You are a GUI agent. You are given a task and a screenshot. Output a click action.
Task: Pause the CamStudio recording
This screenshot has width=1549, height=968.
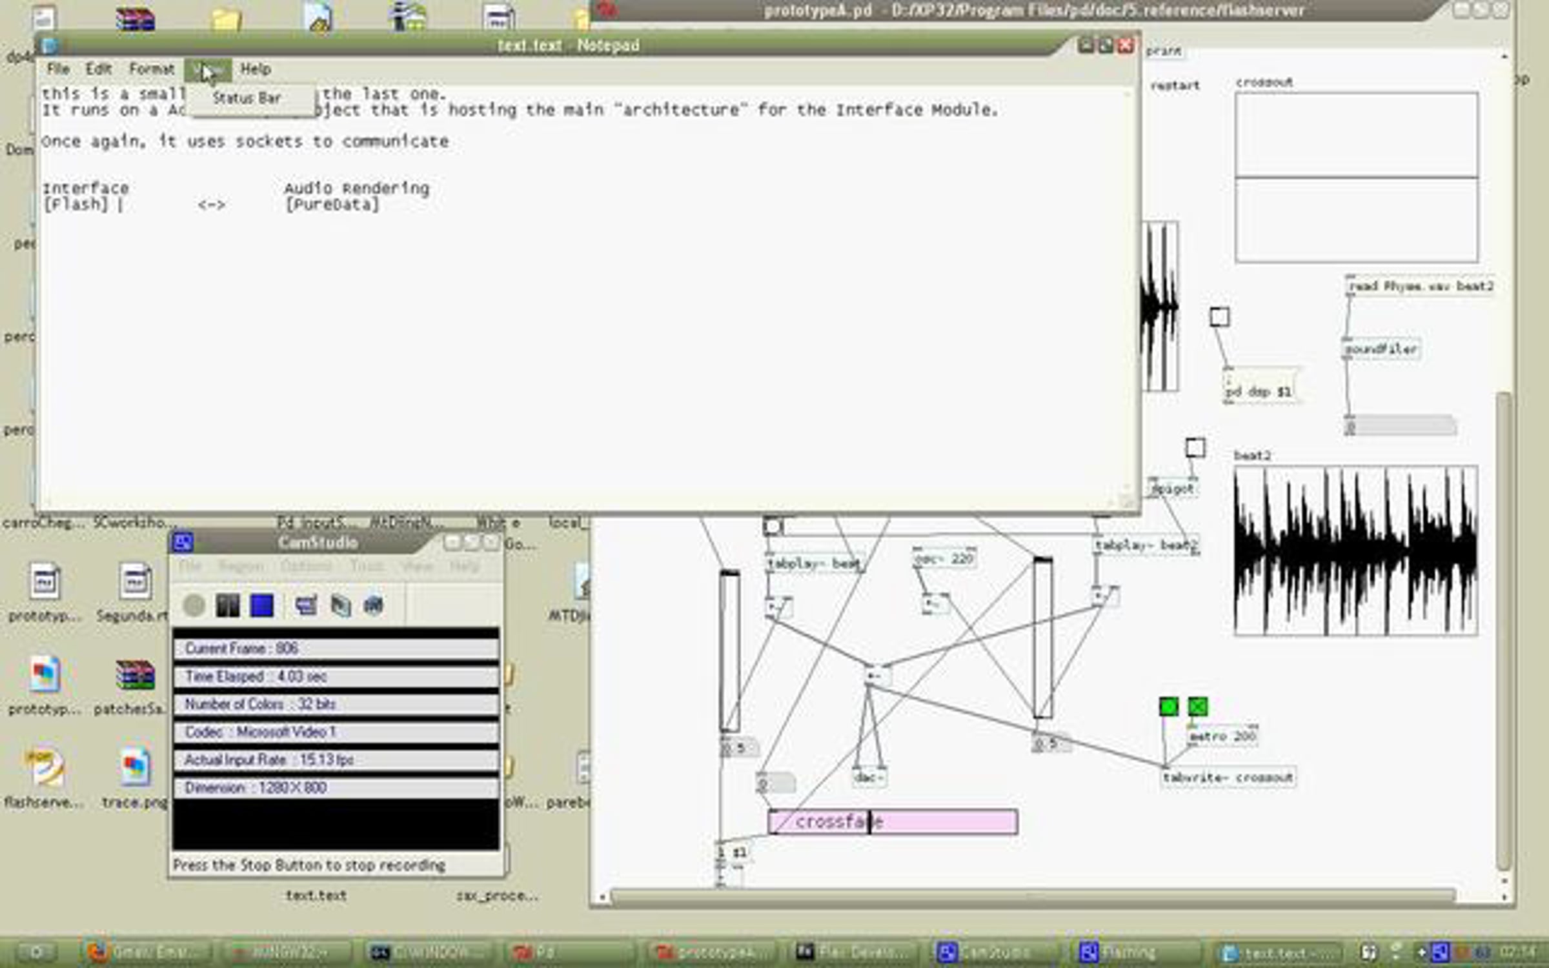click(x=227, y=605)
